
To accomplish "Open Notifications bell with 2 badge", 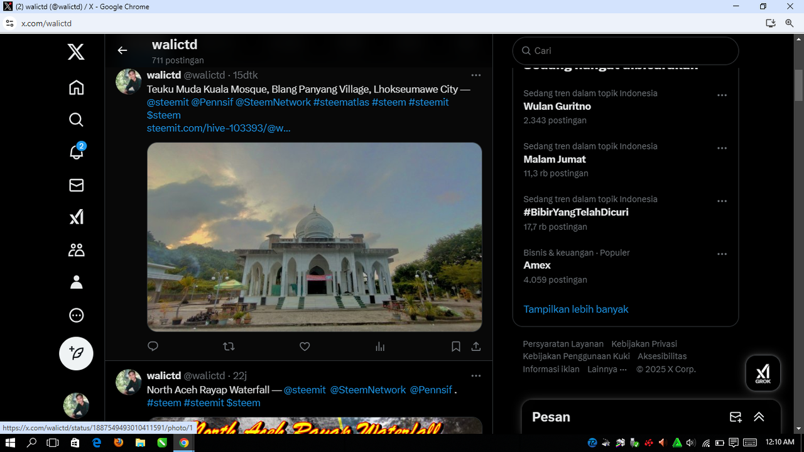I will click(x=77, y=151).
